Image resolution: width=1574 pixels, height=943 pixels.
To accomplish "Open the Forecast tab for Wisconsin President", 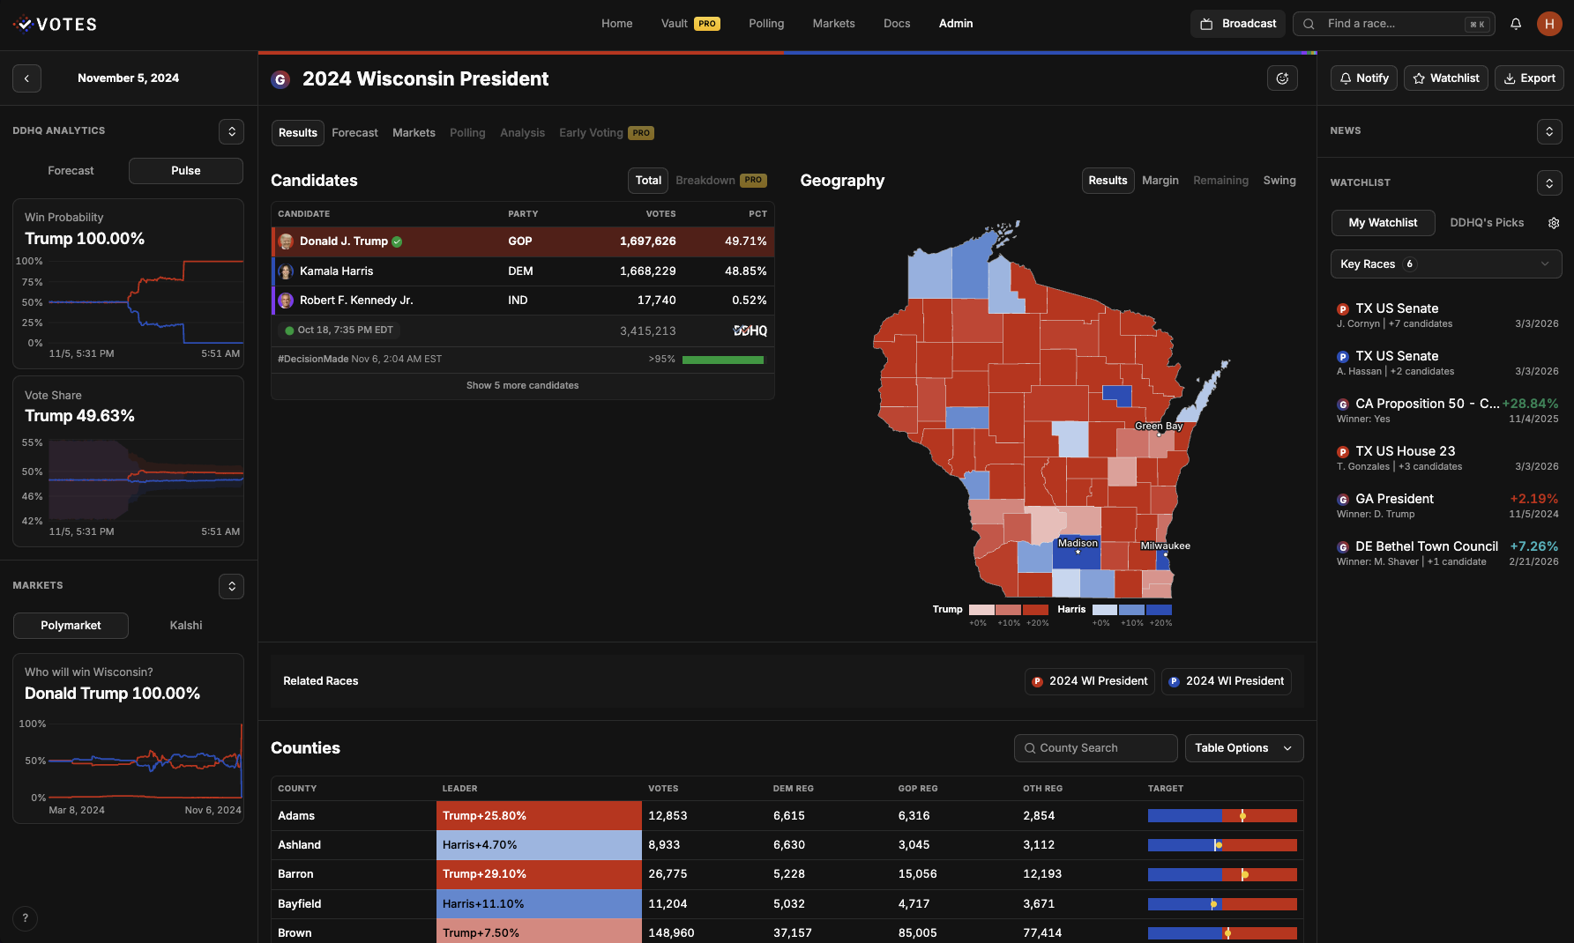I will coord(354,132).
